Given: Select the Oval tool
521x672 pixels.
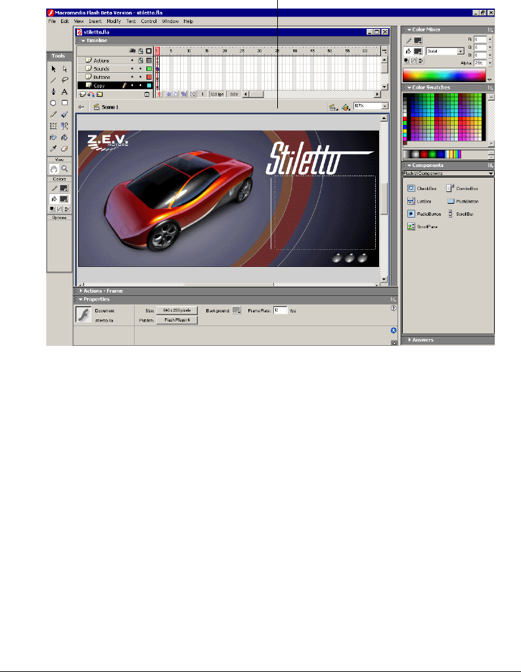Looking at the screenshot, I should (x=53, y=103).
